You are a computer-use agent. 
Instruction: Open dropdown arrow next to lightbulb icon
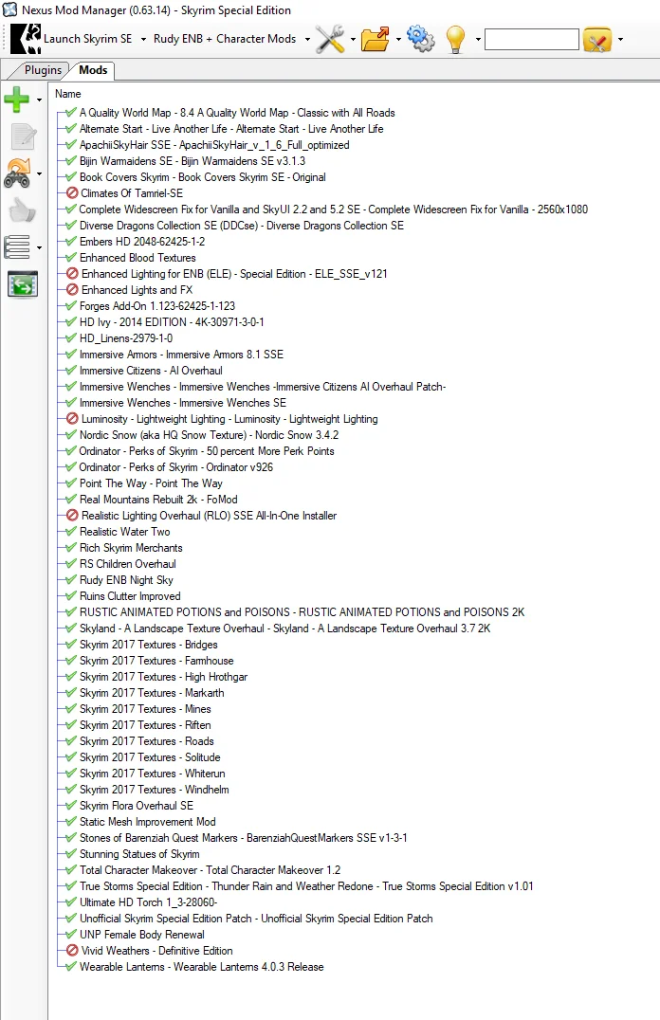coord(478,40)
